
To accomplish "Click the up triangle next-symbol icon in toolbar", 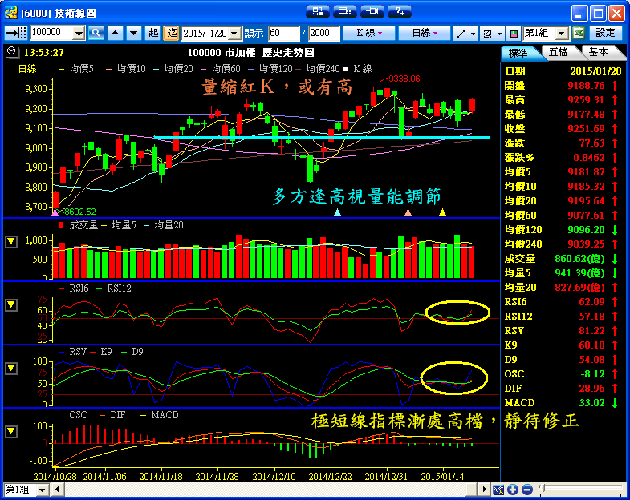I will [116, 33].
